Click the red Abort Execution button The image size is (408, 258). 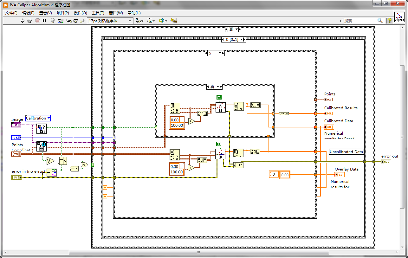(x=37, y=21)
